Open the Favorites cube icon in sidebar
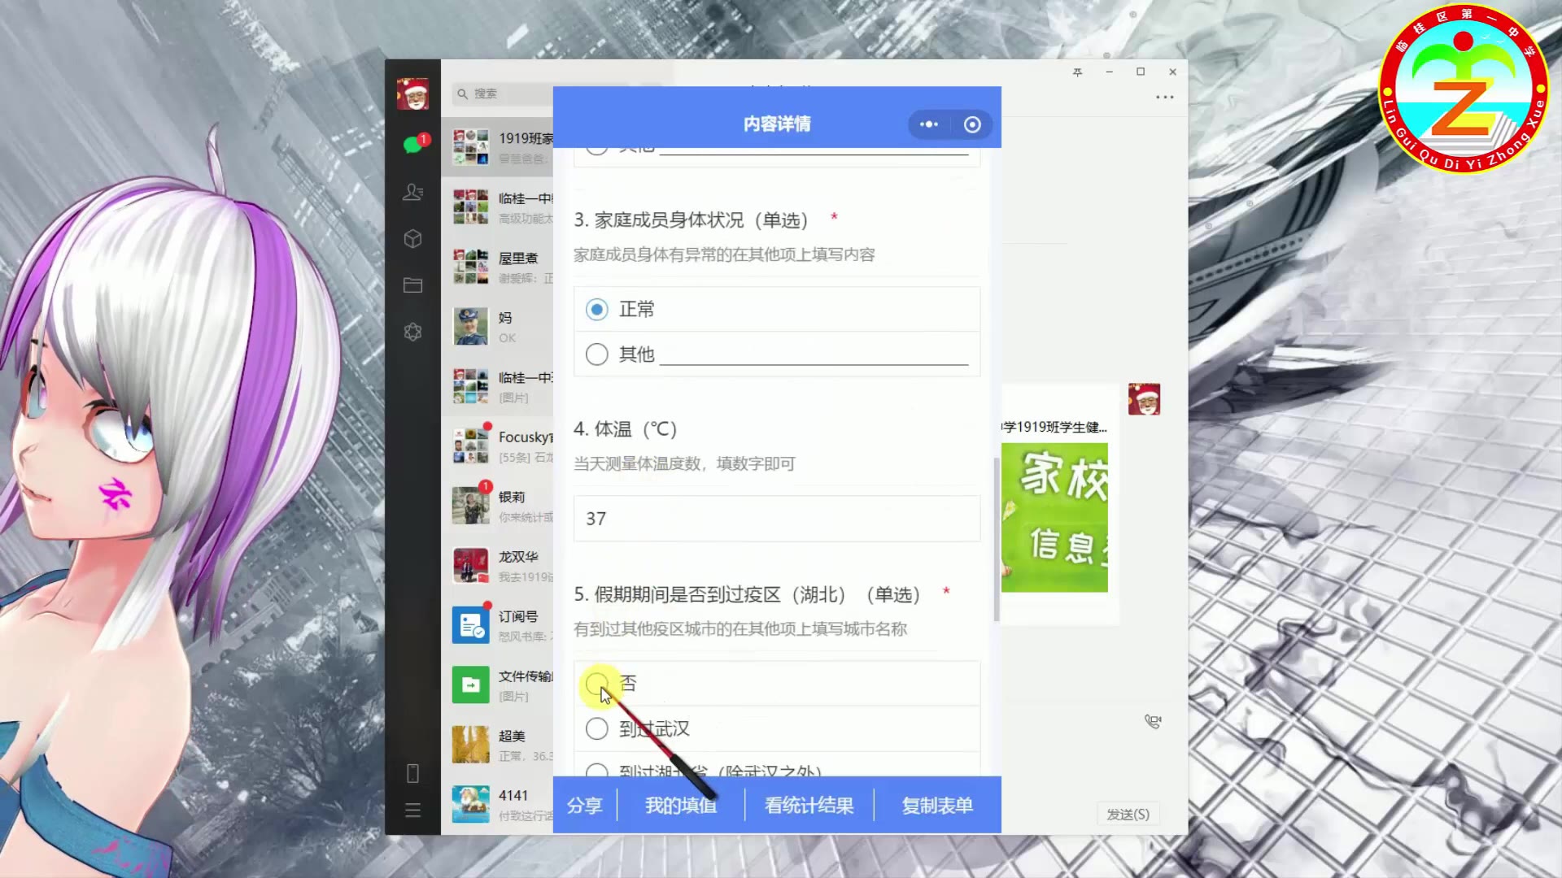This screenshot has height=878, width=1562. 413,238
